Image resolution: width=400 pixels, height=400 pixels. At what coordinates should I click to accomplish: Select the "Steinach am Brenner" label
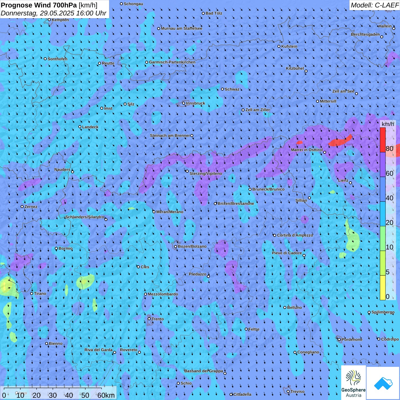point(170,135)
